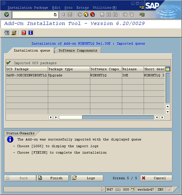Click the Generate Shortcut icon
This screenshot has width=182, height=195.
131,15
